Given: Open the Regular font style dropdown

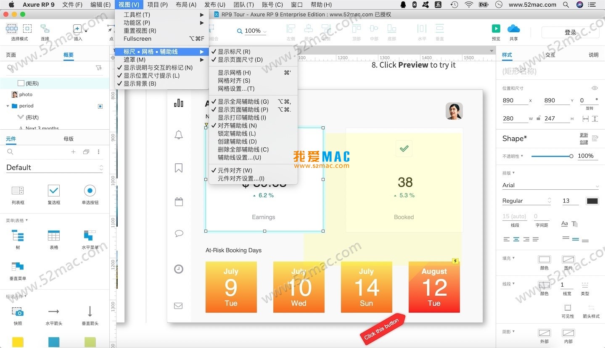Looking at the screenshot, I should coord(527,201).
